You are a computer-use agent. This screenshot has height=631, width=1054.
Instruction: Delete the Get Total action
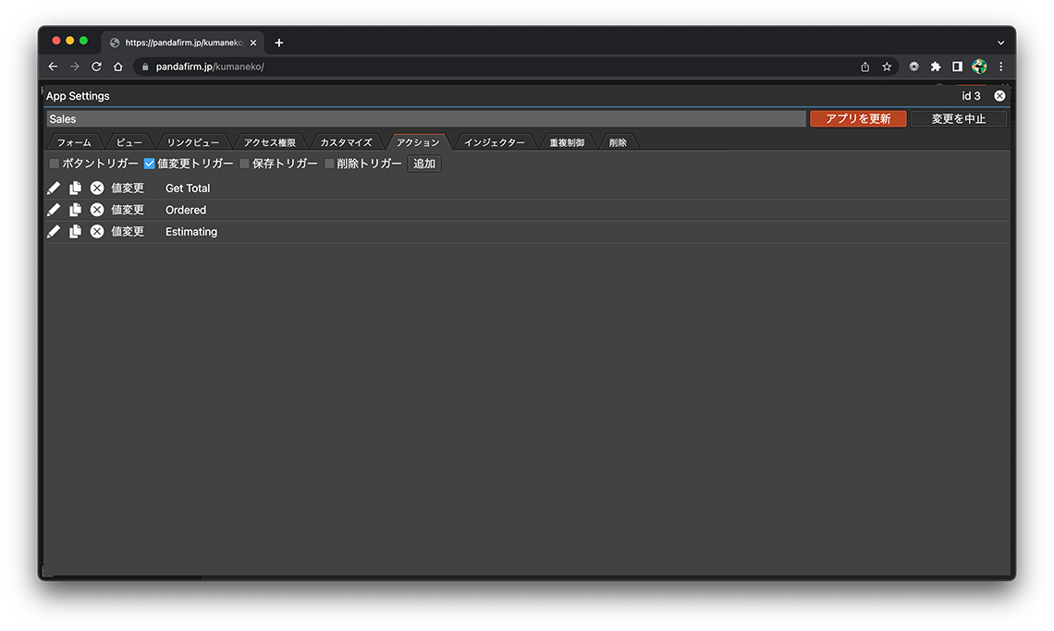click(97, 188)
